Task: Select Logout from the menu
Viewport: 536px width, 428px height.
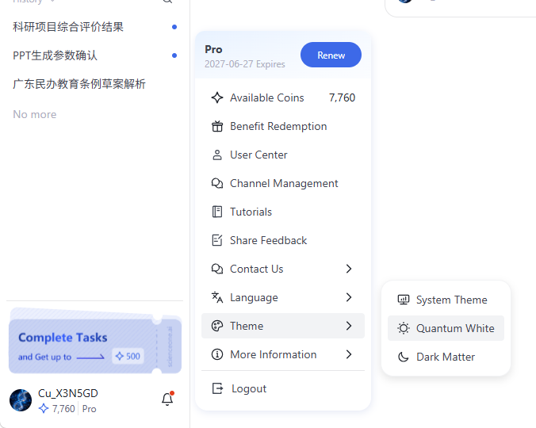Action: [x=283, y=388]
